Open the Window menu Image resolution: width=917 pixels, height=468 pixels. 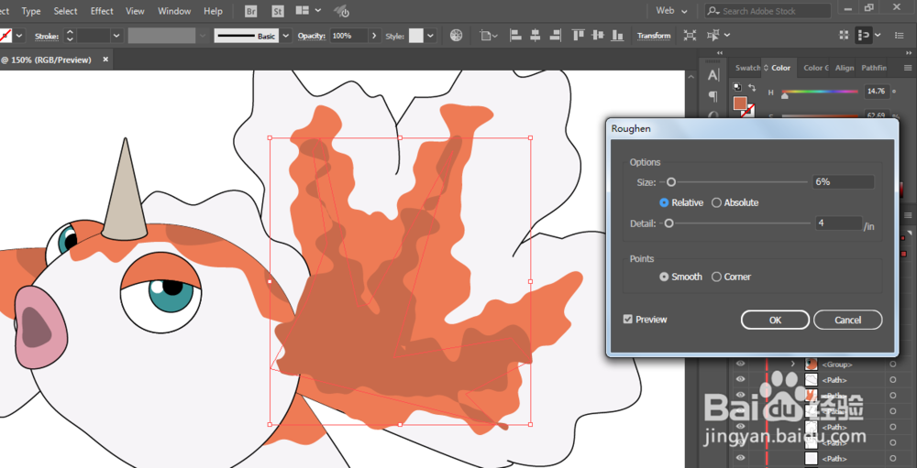coord(174,11)
